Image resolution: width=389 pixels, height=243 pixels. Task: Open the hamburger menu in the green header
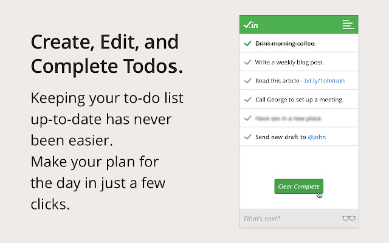tap(348, 25)
